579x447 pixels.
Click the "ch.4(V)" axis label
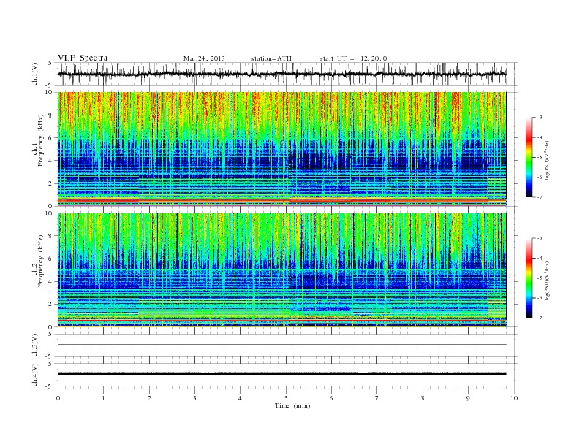click(x=34, y=375)
